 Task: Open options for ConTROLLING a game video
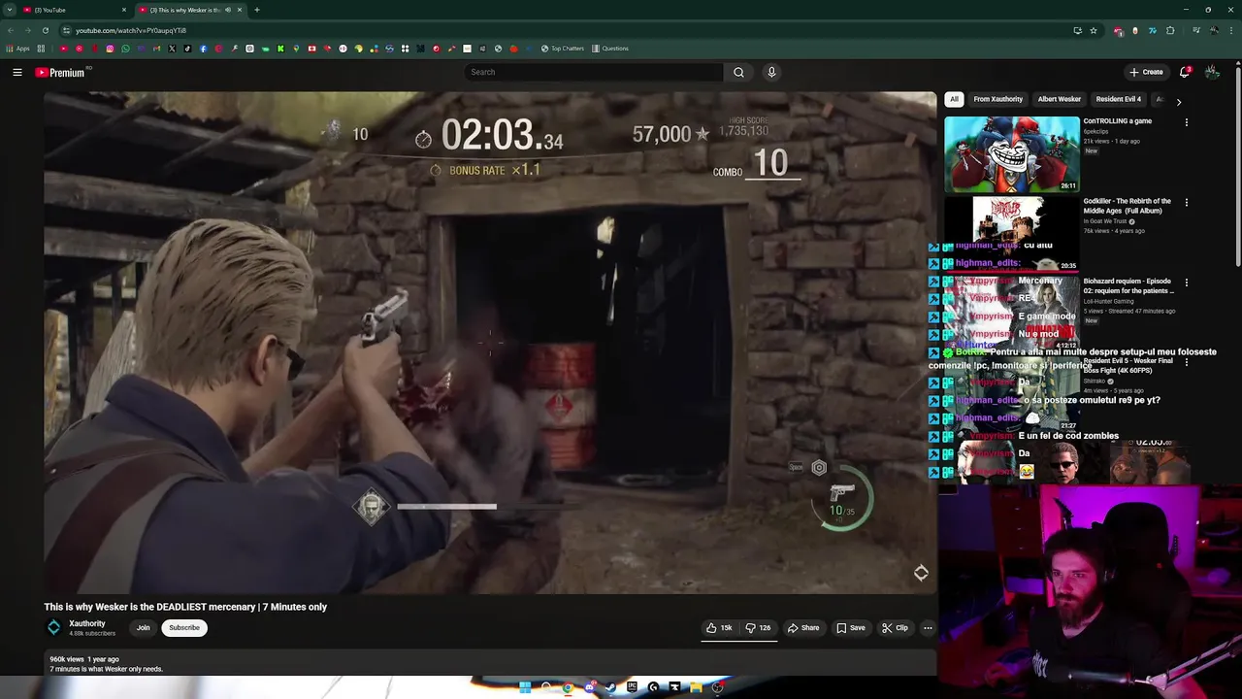click(x=1186, y=123)
